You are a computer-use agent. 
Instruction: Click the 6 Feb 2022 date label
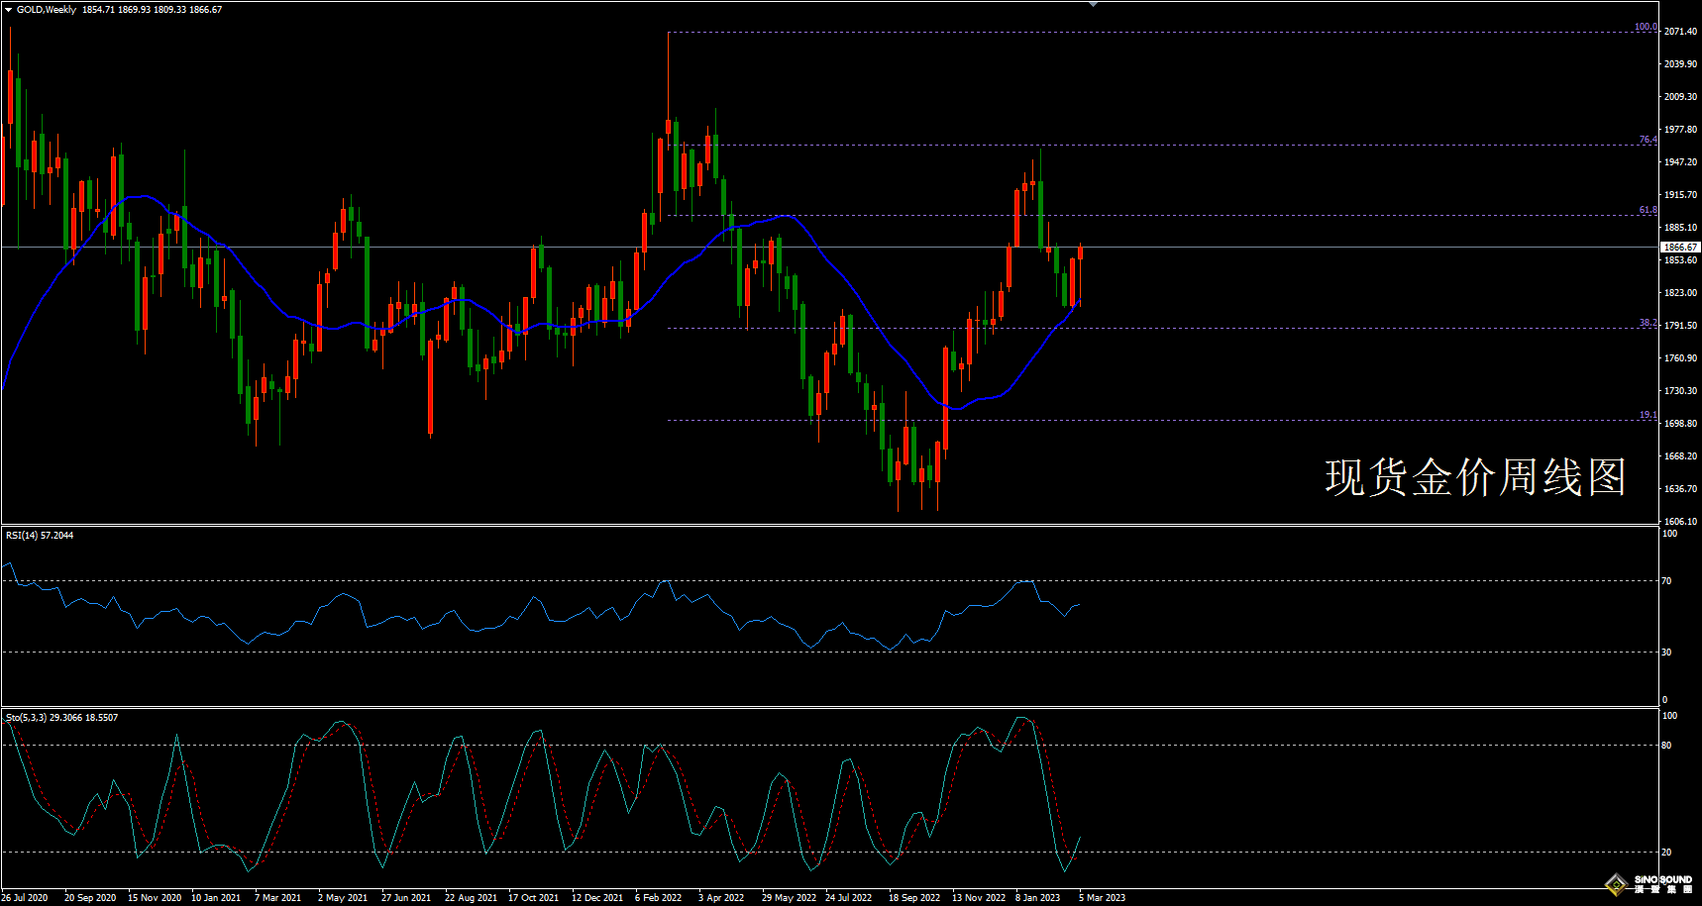tap(658, 898)
